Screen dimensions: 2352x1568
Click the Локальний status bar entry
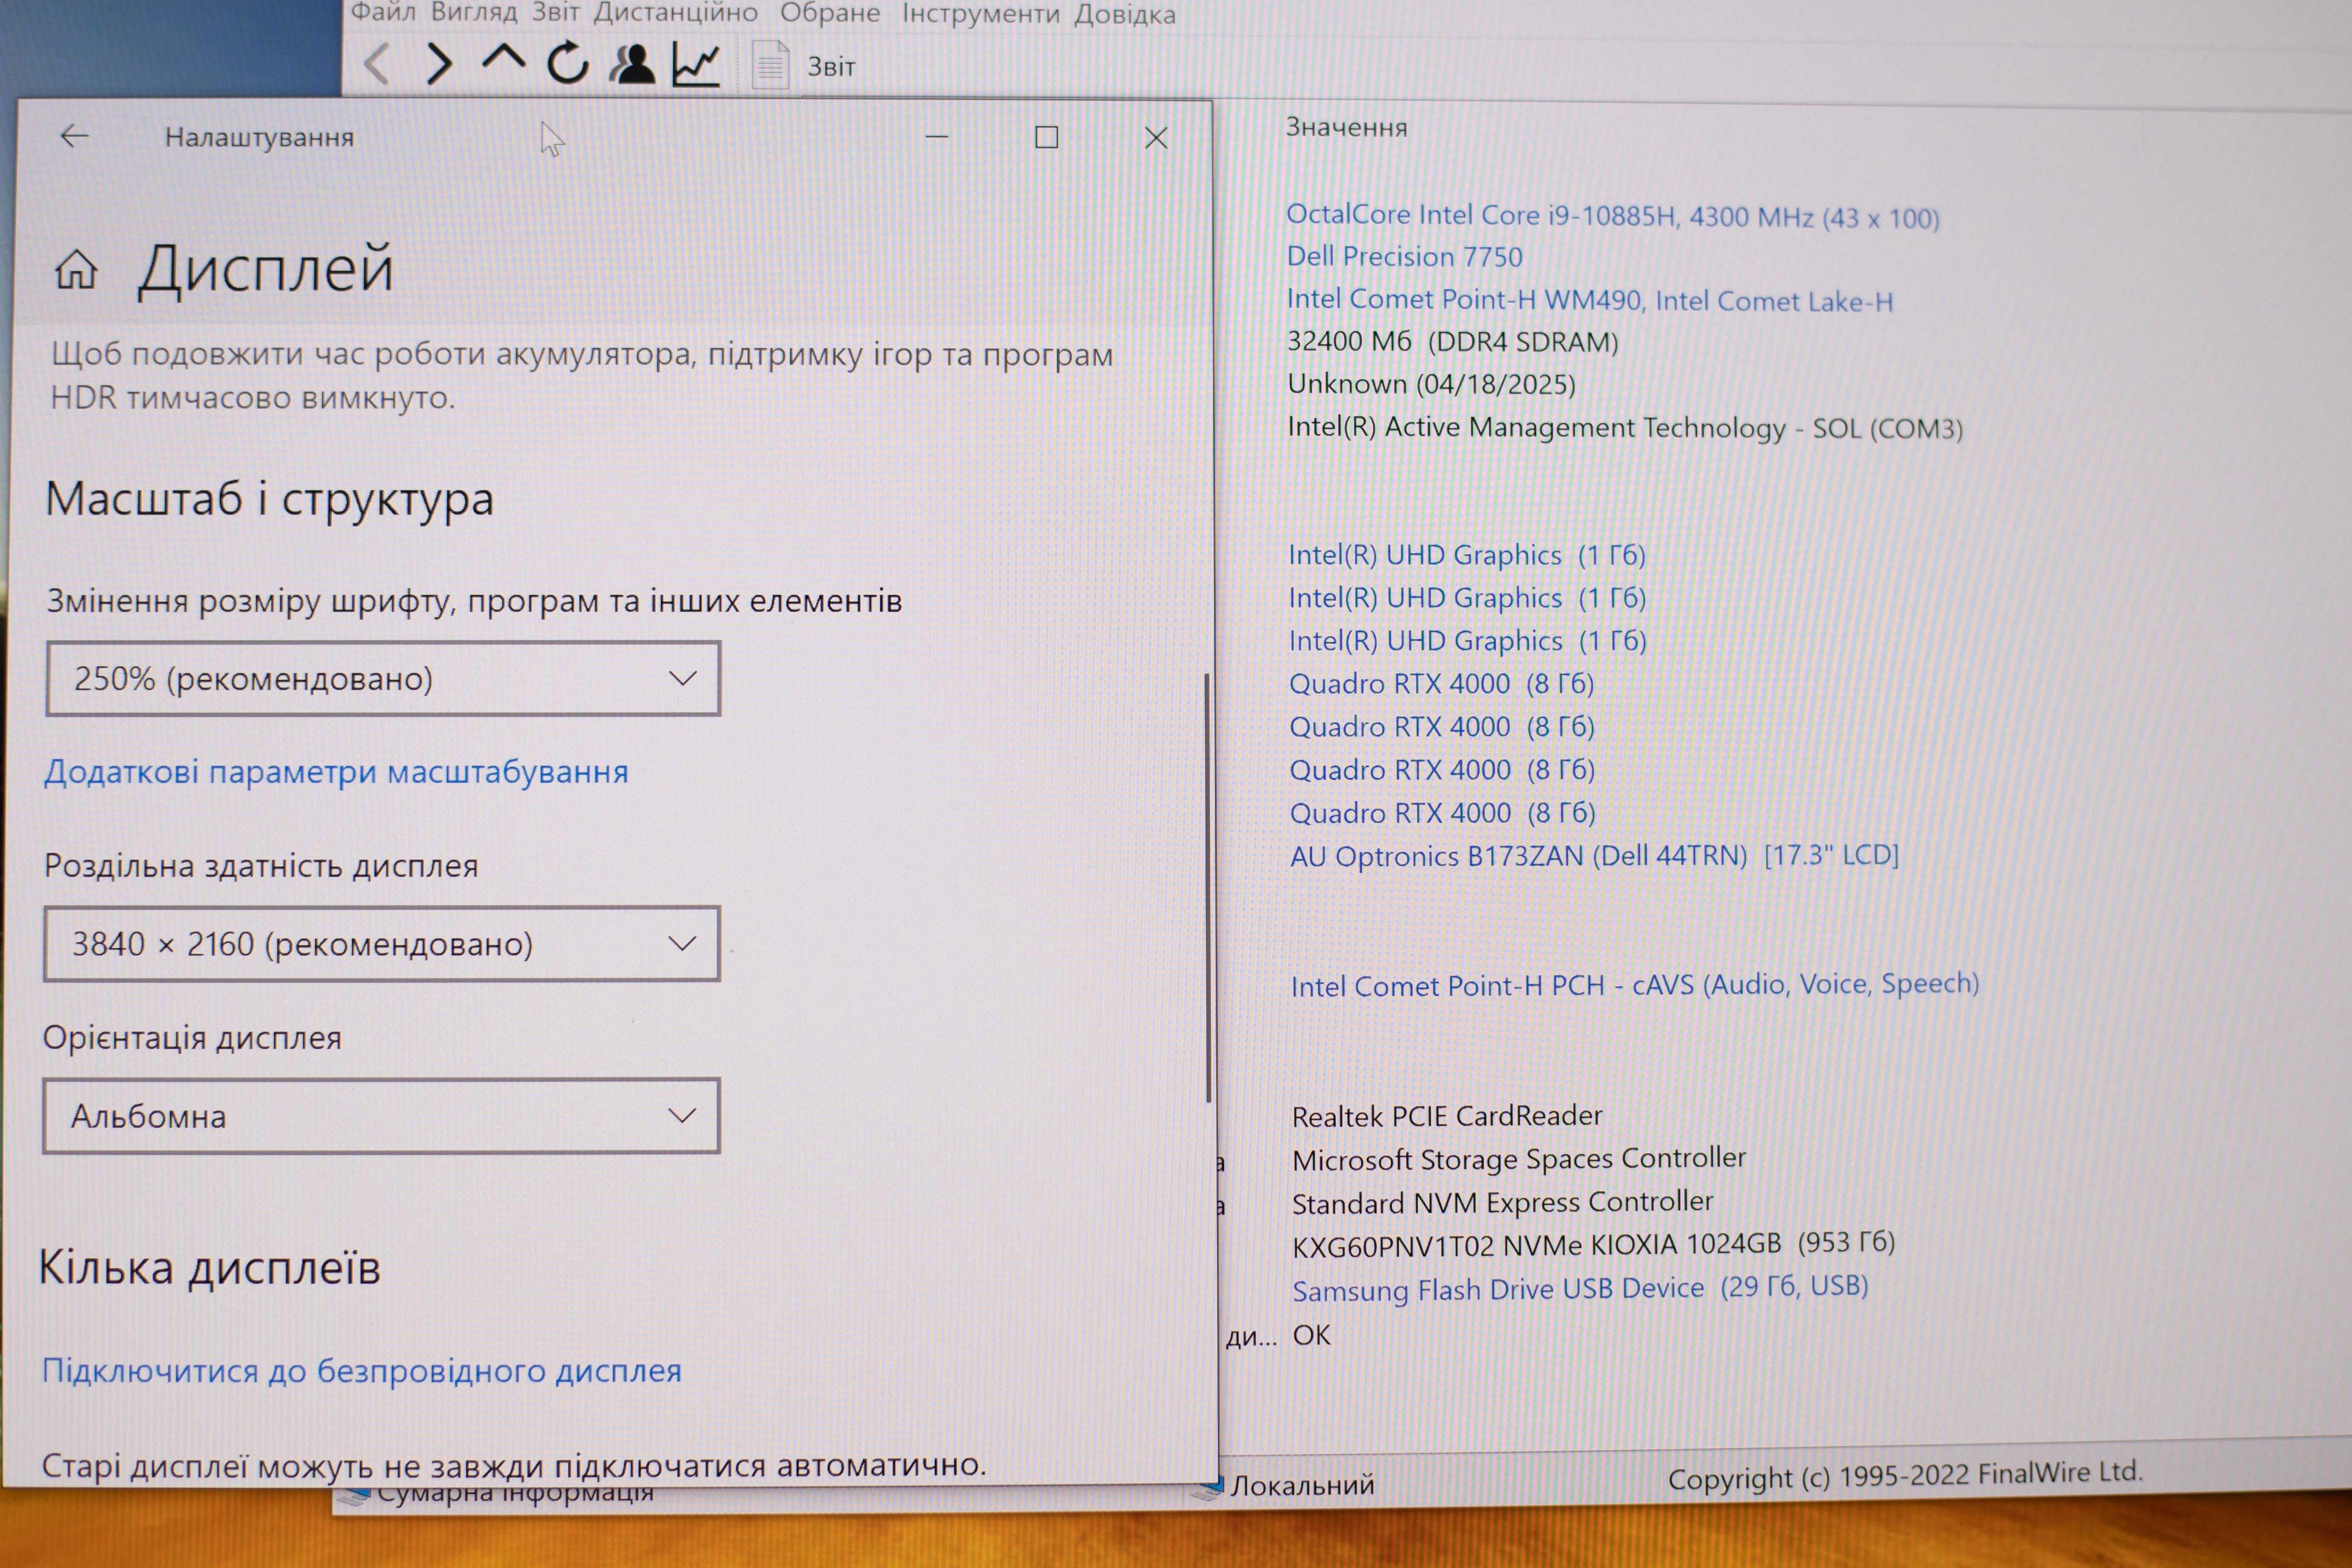tap(1301, 1485)
